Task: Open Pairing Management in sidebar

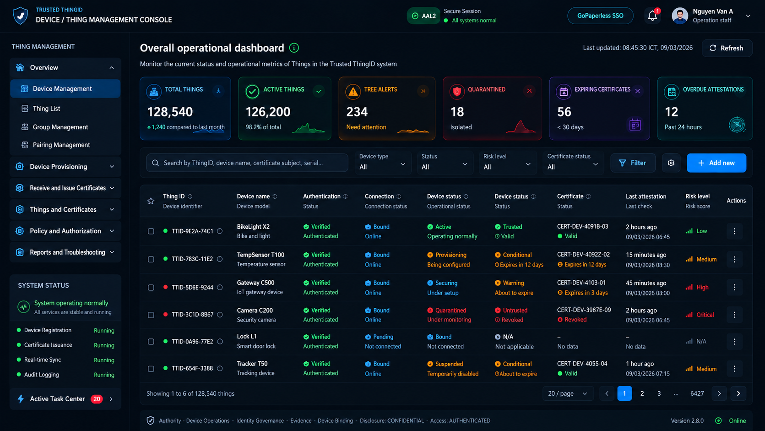Action: 65,145
